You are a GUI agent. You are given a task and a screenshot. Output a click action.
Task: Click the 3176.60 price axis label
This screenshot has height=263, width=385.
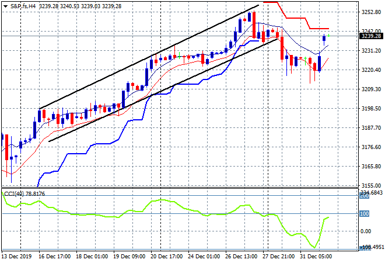point(371,147)
